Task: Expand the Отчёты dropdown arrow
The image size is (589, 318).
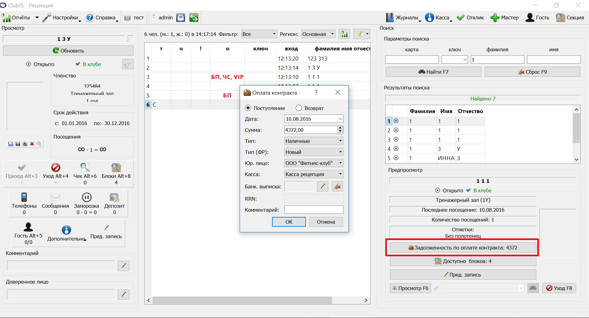Action: (37, 18)
